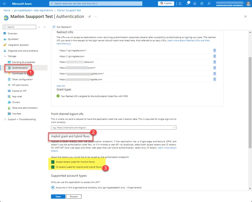The height and width of the screenshot is (202, 252).
Task: Focus the sidebar Search box
Action: pyautogui.click(x=20, y=27)
